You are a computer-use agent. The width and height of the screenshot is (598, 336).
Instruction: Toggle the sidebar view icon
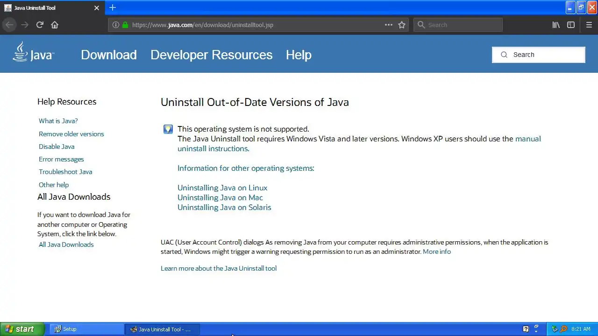[571, 25]
